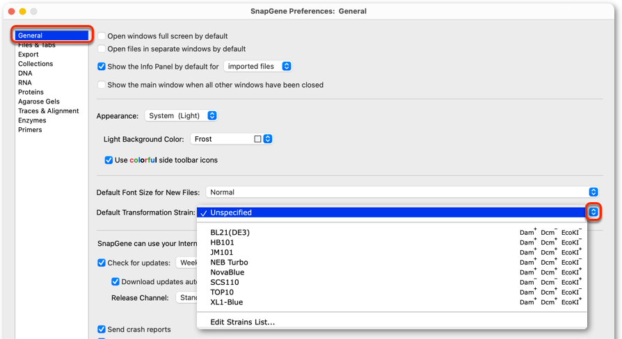Screen dimensions: 622x339
Task: Open the Agarose Gels preferences category
Action: coord(38,102)
